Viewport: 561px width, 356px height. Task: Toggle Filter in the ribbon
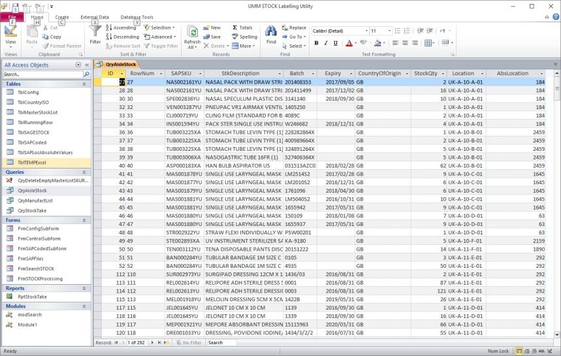[x=161, y=46]
